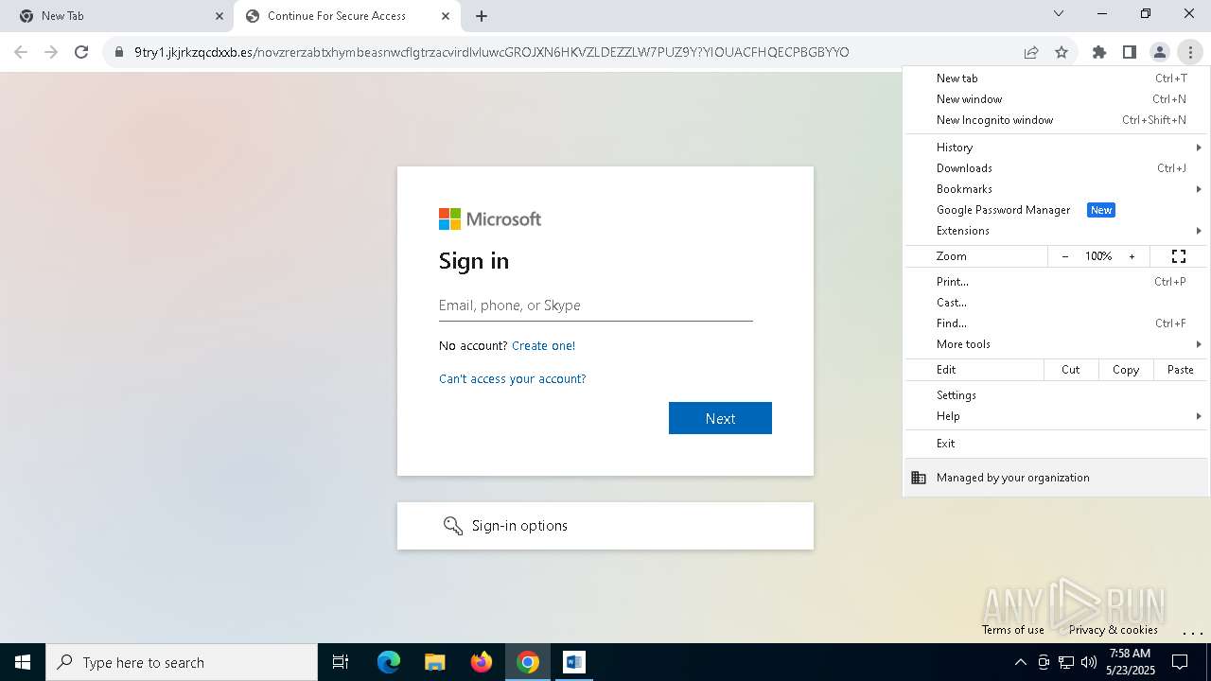Launch Microsoft Edge from taskbar
This screenshot has width=1211, height=681.
click(389, 662)
